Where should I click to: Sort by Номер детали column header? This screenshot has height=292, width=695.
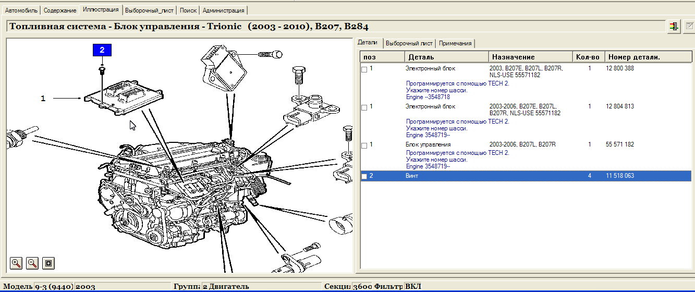click(x=634, y=57)
